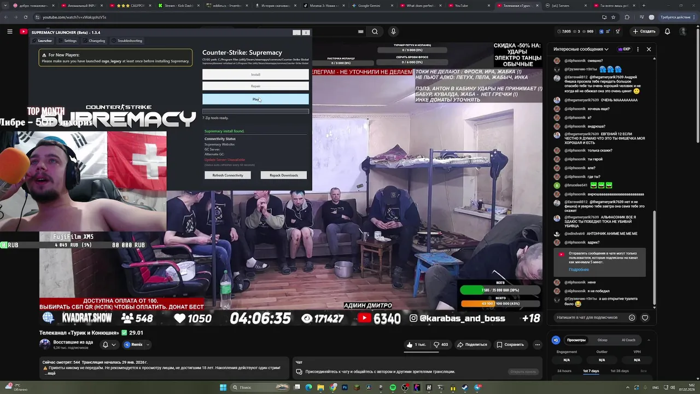Close the live chat panel with the X
This screenshot has height=394, width=700.
[649, 49]
